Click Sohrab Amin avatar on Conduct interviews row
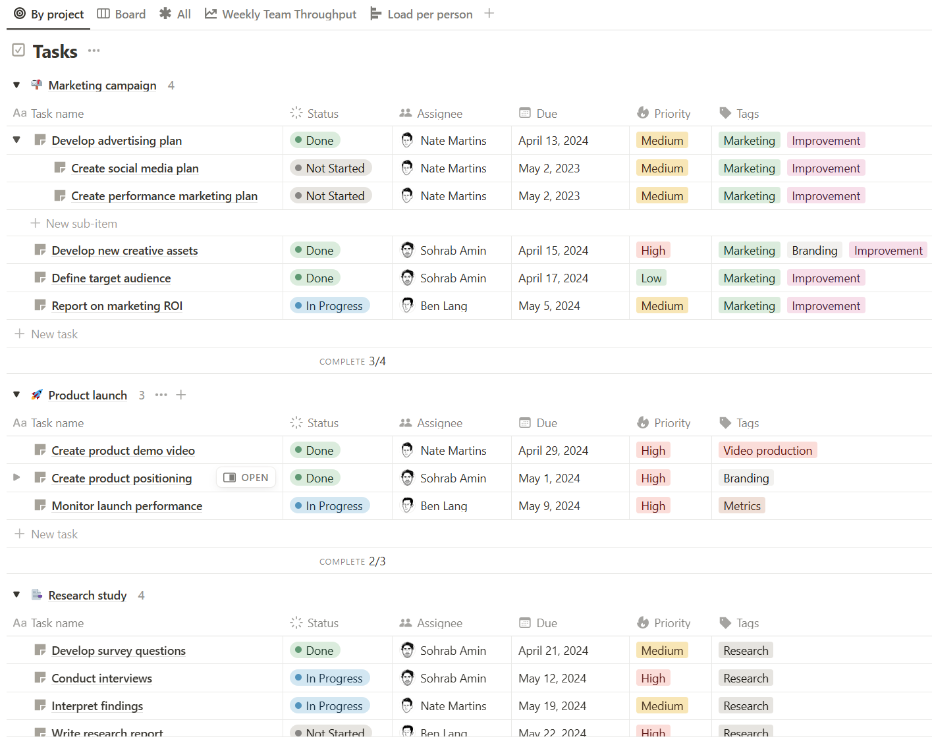The image size is (932, 745). [408, 678]
